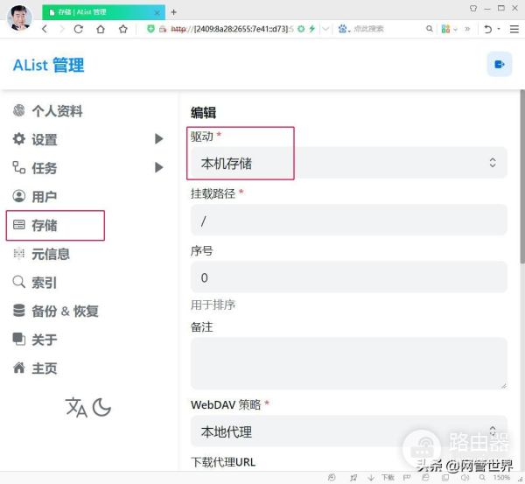This screenshot has width=525, height=484.
Task: Click the undo closed tab icon
Action: pos(488,29)
